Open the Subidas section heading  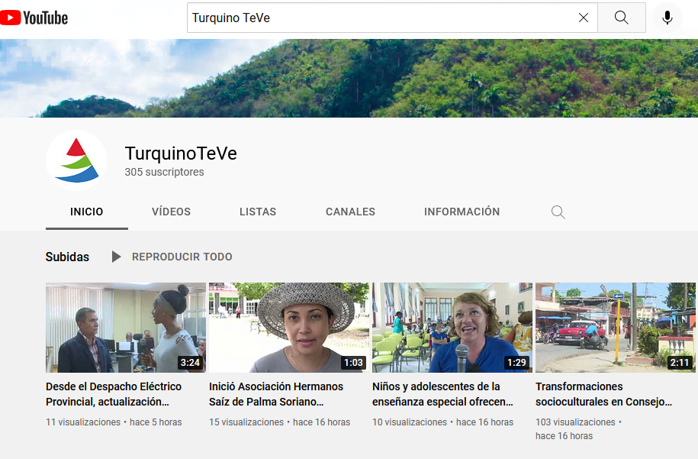click(67, 257)
